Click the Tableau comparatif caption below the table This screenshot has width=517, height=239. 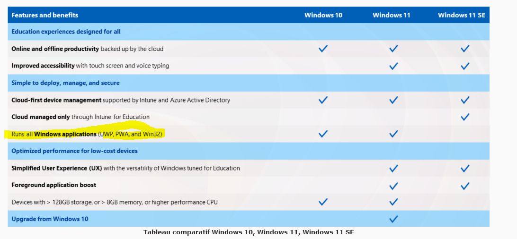click(x=249, y=232)
